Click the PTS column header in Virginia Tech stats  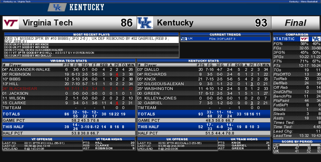tap(66, 65)
